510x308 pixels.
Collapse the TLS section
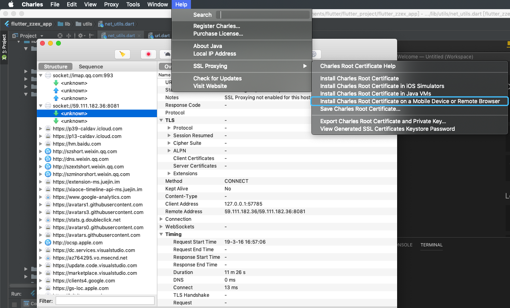point(161,120)
